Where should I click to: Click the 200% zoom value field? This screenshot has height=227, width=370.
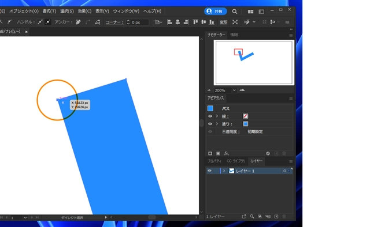[x=223, y=90]
